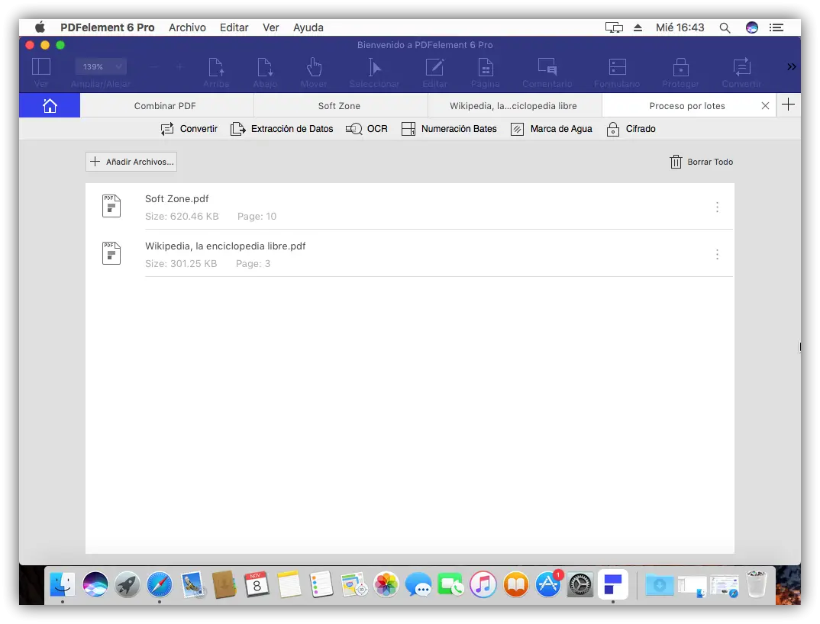Choose the OCR batch option
820x624 pixels.
[366, 129]
